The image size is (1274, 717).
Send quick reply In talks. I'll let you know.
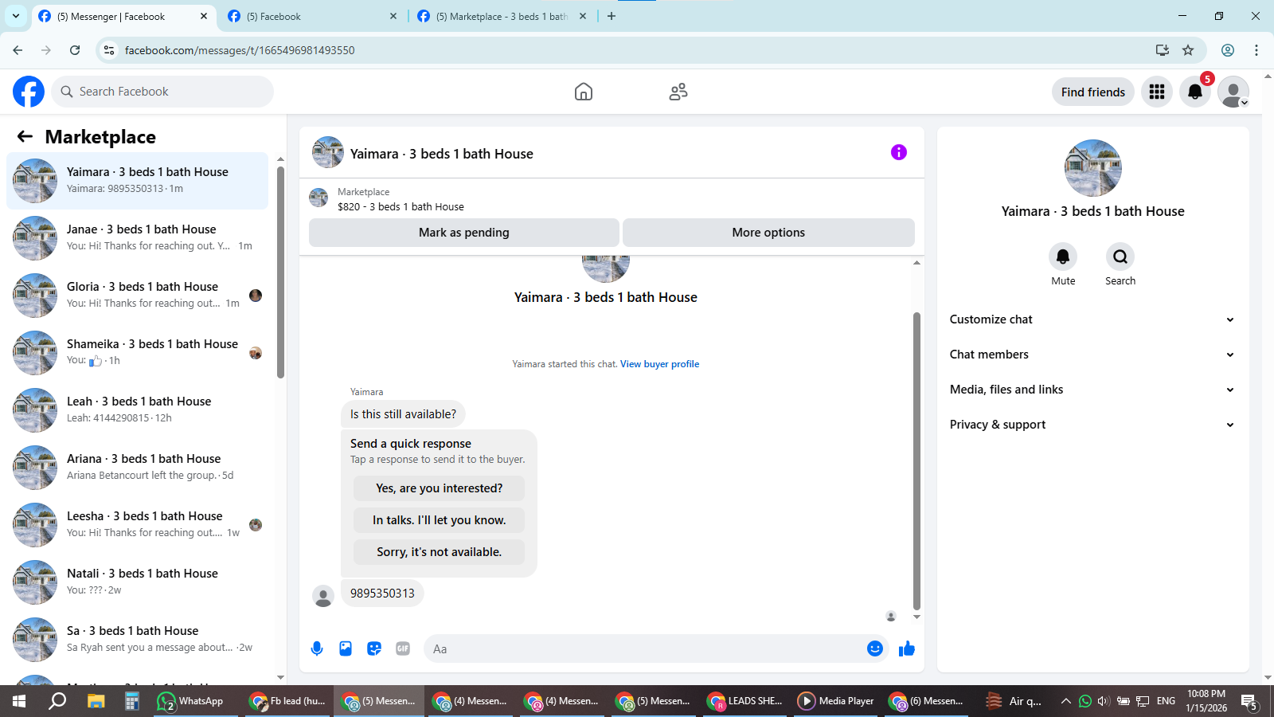click(440, 520)
